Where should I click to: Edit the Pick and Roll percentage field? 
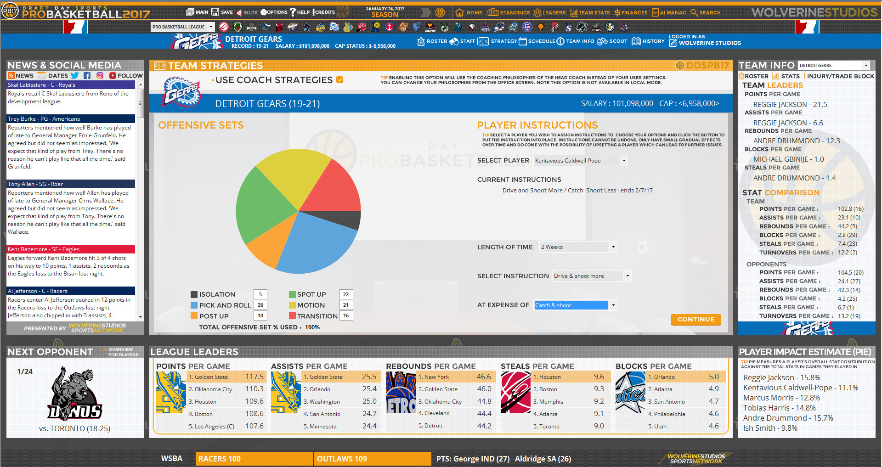click(260, 305)
